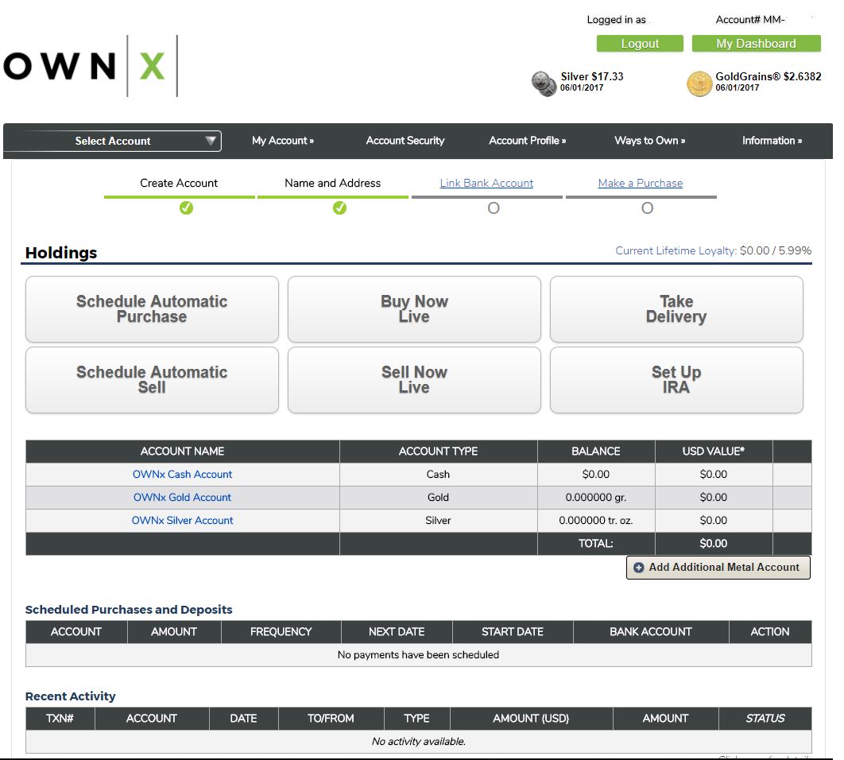Open the OWNx Silver Account link

tap(183, 521)
